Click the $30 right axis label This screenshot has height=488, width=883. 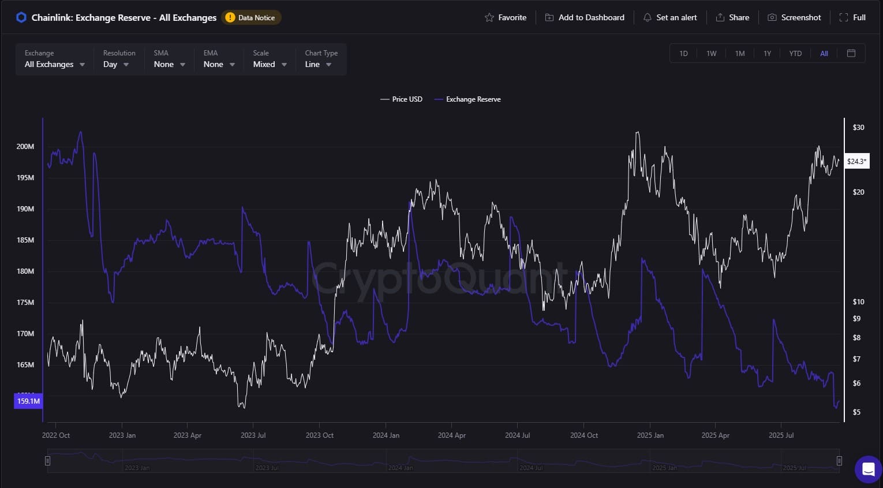pyautogui.click(x=859, y=128)
